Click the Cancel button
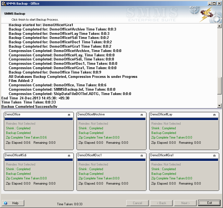 coord(138,203)
